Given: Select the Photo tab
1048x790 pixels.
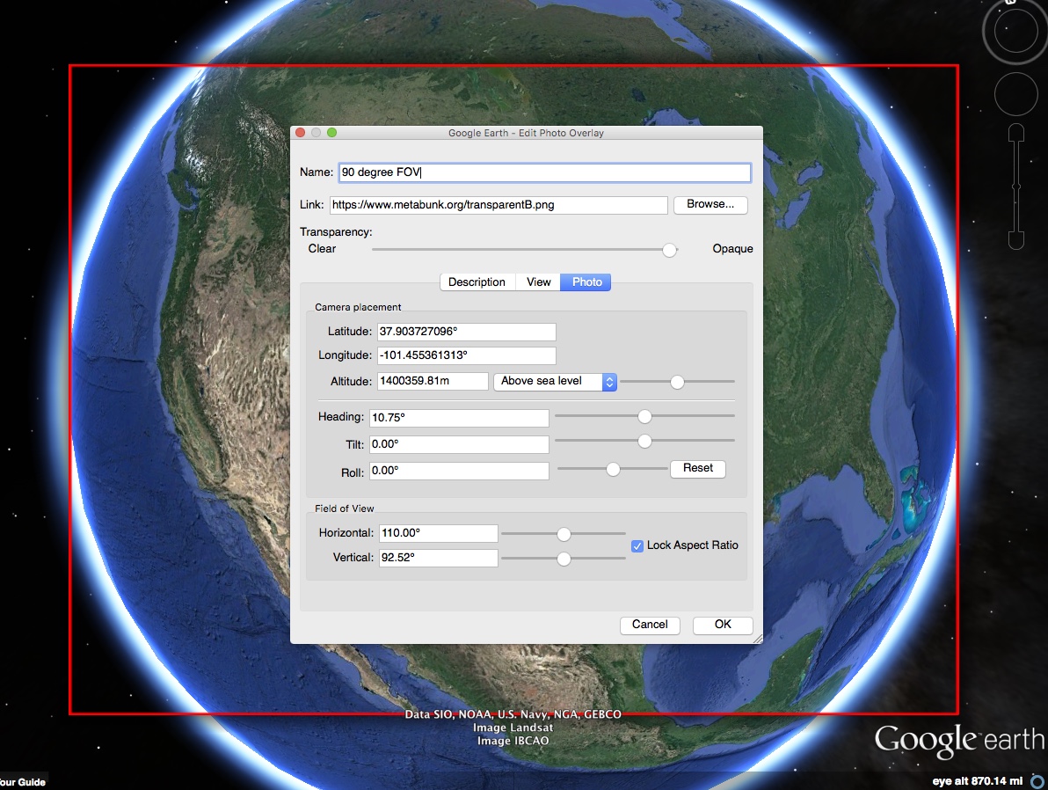Looking at the screenshot, I should coord(586,282).
